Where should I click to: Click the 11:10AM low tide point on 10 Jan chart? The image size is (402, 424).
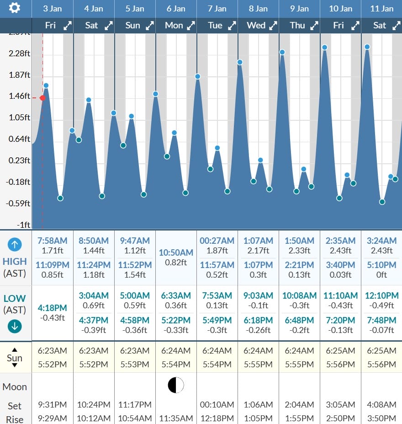click(x=339, y=198)
